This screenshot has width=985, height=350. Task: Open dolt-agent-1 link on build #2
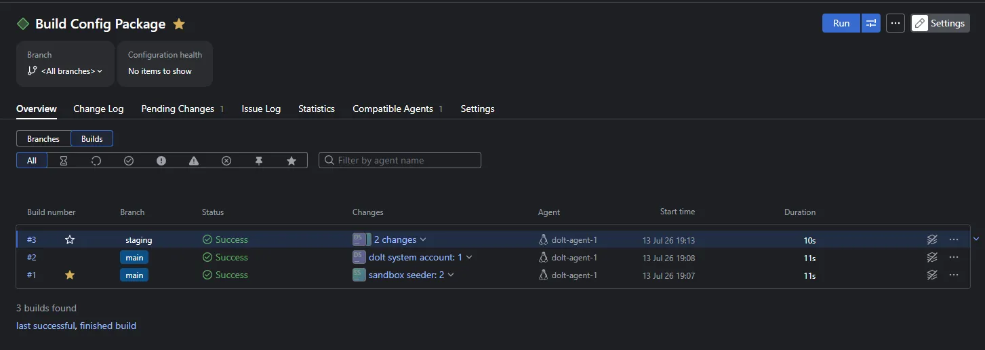(574, 258)
